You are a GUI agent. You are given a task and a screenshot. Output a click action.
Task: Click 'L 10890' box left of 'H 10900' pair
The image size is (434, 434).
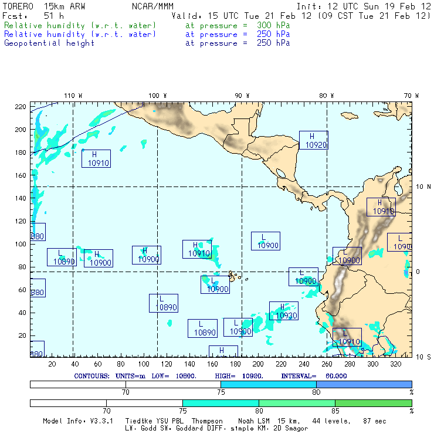62,257
